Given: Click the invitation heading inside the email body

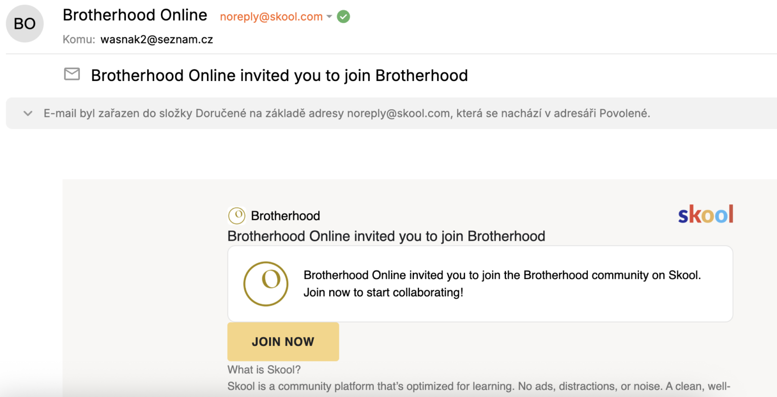Looking at the screenshot, I should (386, 236).
